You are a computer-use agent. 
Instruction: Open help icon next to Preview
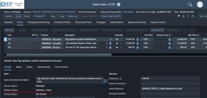click(x=44, y=16)
